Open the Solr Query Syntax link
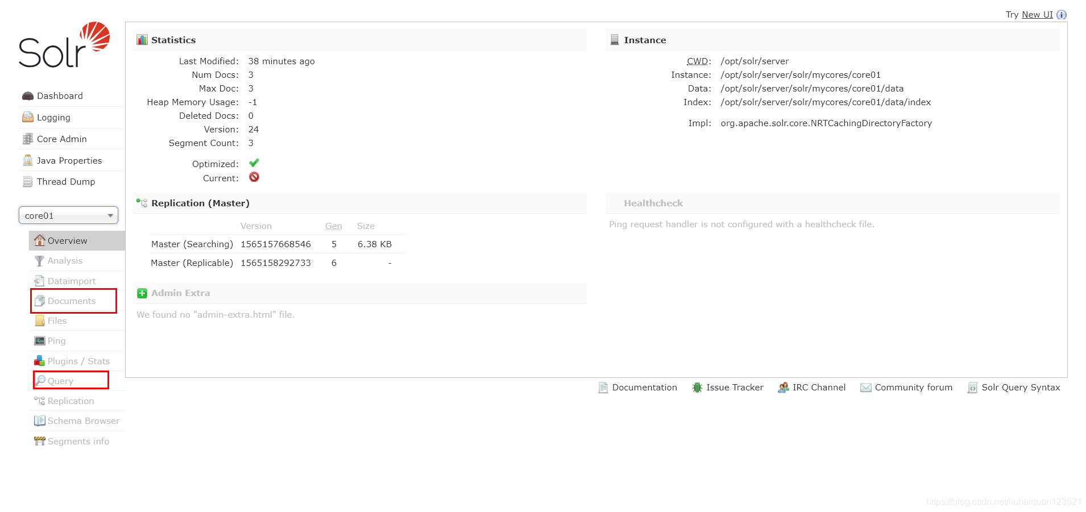The height and width of the screenshot is (512, 1086). 1021,388
